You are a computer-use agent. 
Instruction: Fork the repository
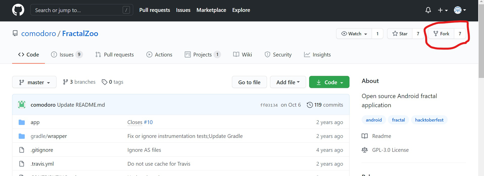coord(441,34)
